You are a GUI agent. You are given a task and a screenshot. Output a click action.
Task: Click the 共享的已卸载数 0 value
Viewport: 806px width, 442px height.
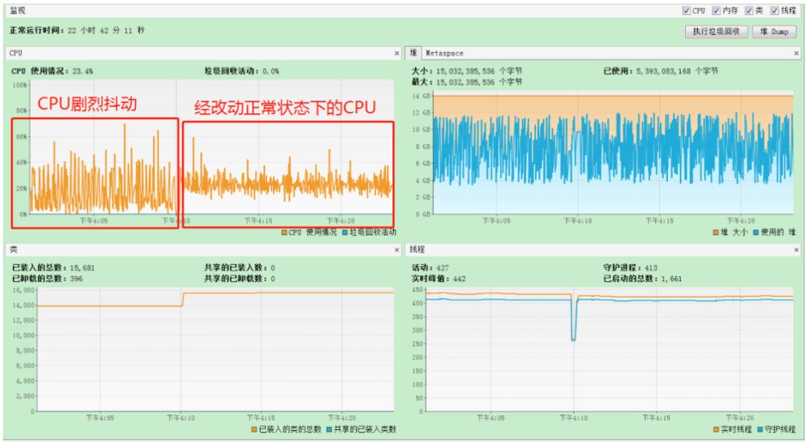point(272,279)
